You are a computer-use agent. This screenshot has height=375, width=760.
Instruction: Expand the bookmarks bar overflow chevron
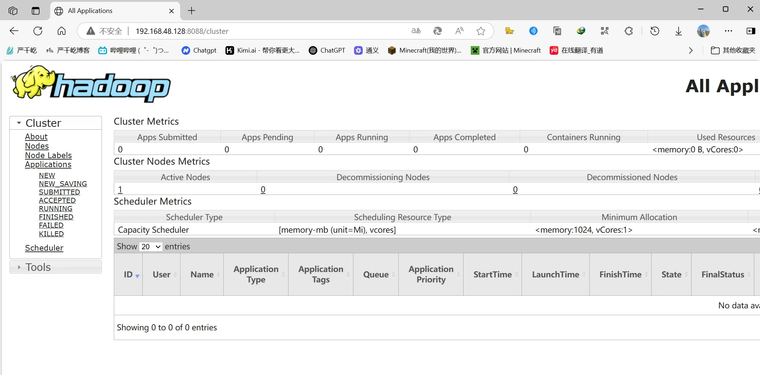(x=690, y=50)
